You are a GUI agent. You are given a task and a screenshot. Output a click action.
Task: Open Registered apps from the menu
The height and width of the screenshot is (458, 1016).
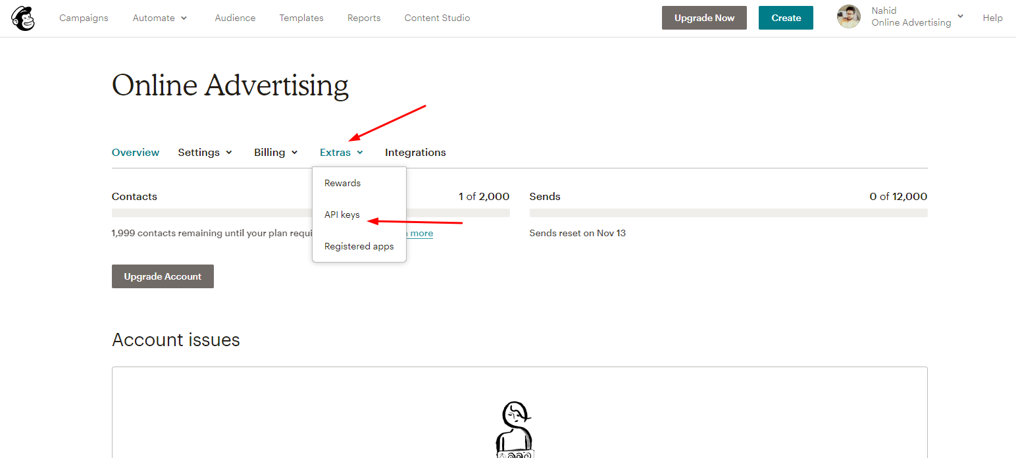click(359, 246)
